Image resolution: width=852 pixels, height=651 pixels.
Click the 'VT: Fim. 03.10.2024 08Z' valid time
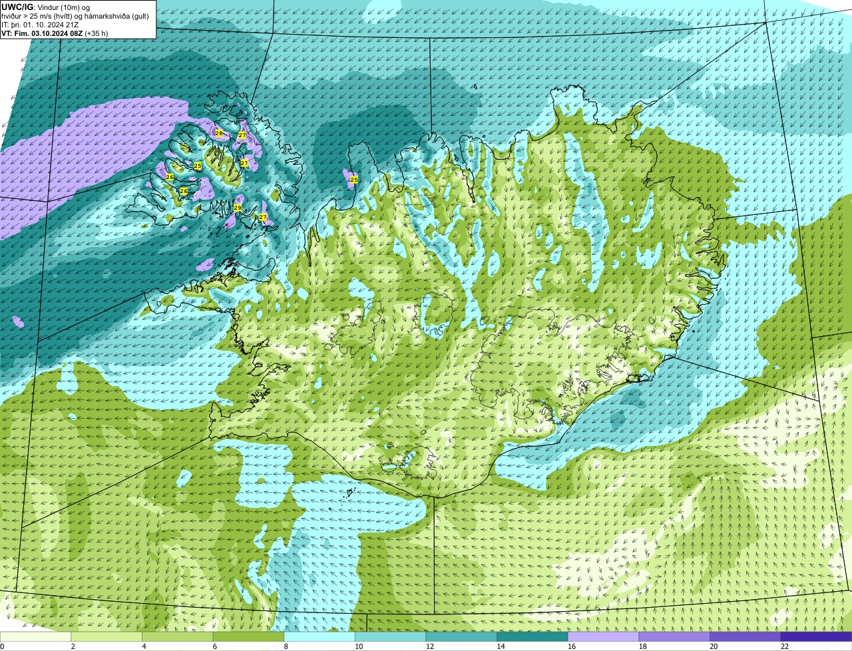point(42,33)
